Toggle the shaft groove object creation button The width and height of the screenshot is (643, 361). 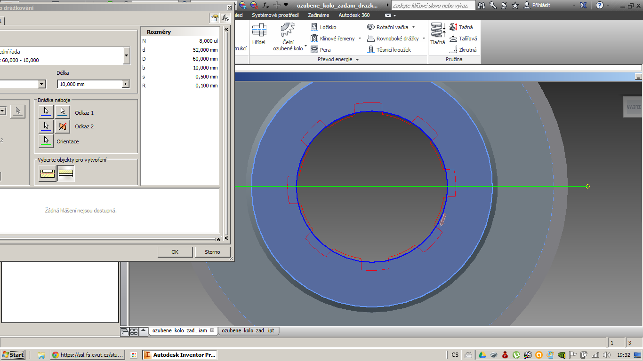[47, 173]
